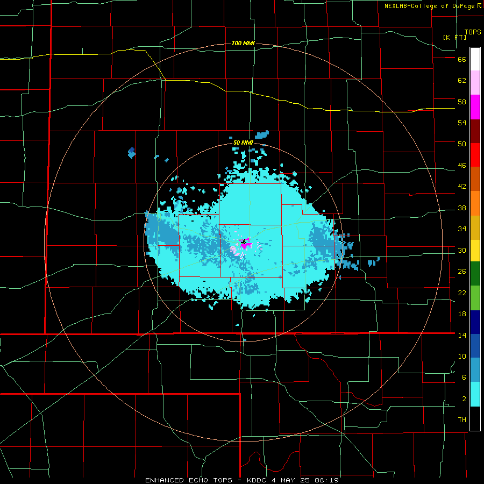Click the magenta echo at radar center
484x484 pixels.
click(245, 245)
